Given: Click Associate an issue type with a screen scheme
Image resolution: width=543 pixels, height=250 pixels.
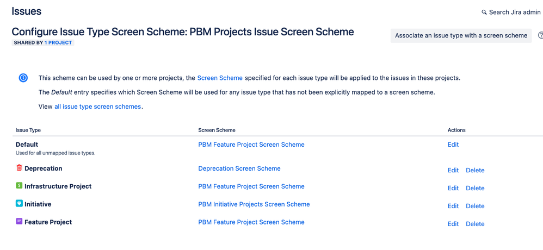Looking at the screenshot, I should pos(461,36).
